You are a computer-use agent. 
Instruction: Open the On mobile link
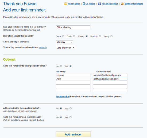point(90,4)
